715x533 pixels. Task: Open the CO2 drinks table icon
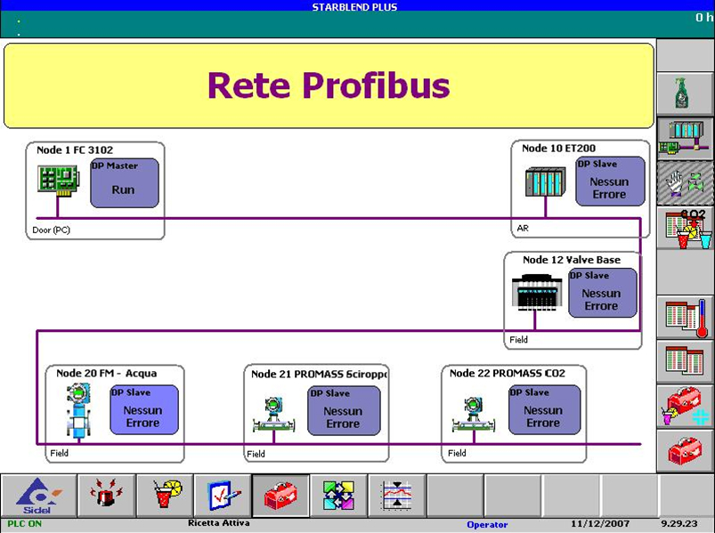tap(685, 229)
